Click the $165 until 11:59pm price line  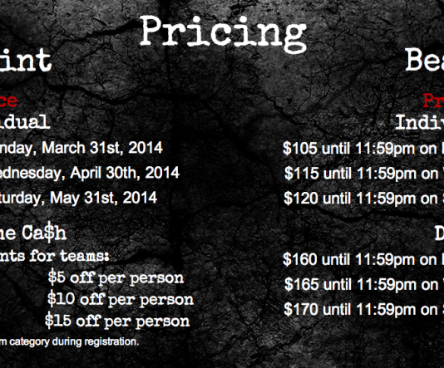(x=364, y=284)
